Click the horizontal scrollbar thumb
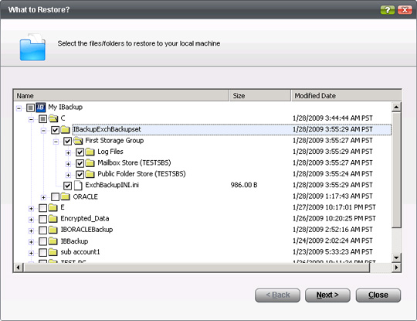Image resolution: width=417 pixels, height=321 pixels. pos(197,268)
